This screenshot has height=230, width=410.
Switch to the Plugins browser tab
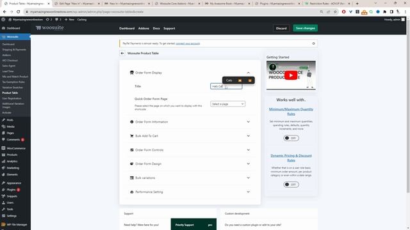click(x=278, y=4)
